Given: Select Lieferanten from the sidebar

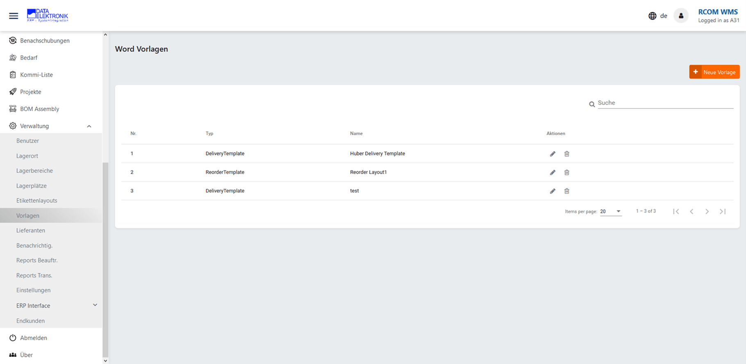Looking at the screenshot, I should click(31, 231).
